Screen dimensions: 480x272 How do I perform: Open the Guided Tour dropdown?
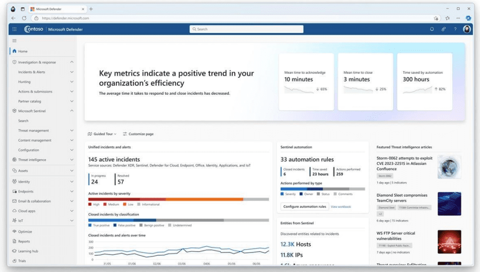tap(102, 134)
